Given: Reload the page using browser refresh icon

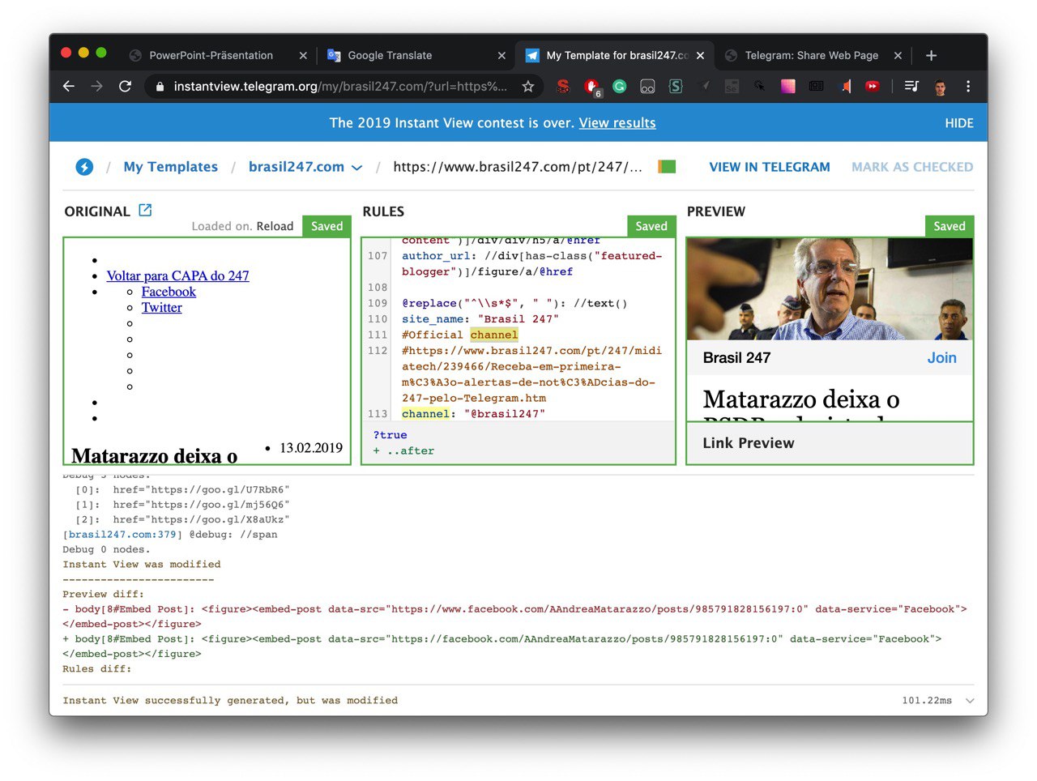Looking at the screenshot, I should 125,86.
